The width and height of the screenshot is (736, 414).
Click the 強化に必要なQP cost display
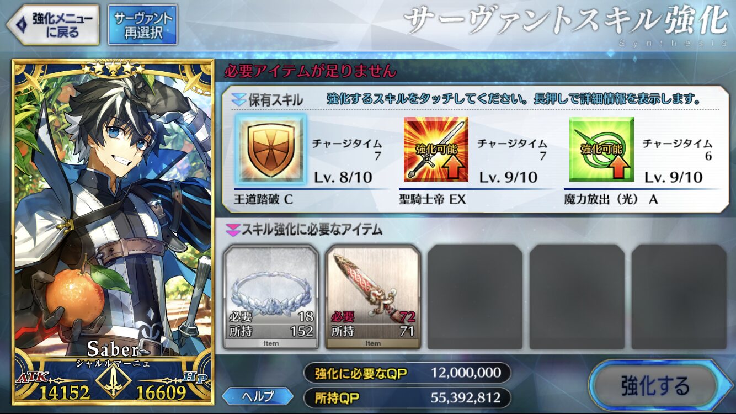click(x=407, y=373)
